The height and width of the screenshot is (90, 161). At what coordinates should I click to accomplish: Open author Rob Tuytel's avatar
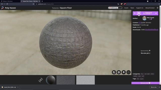[x=144, y=18]
